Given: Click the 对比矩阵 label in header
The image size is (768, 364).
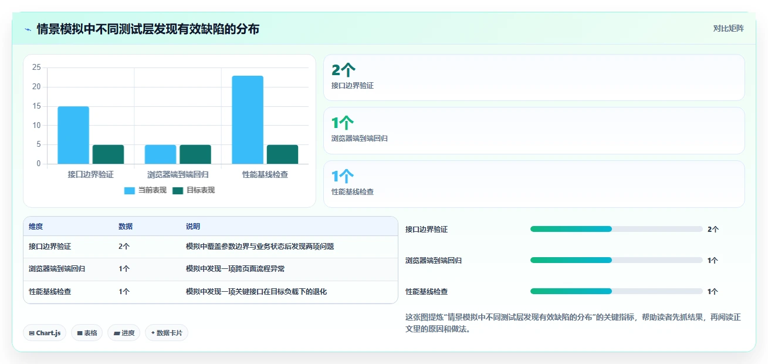Looking at the screenshot, I should click(x=728, y=28).
